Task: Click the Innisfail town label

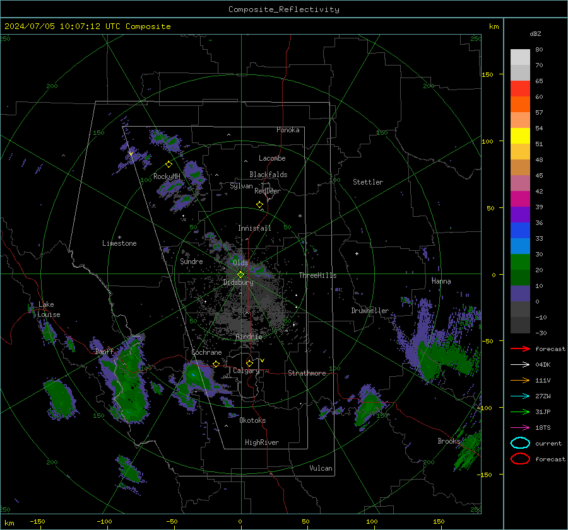Action: pos(254,228)
